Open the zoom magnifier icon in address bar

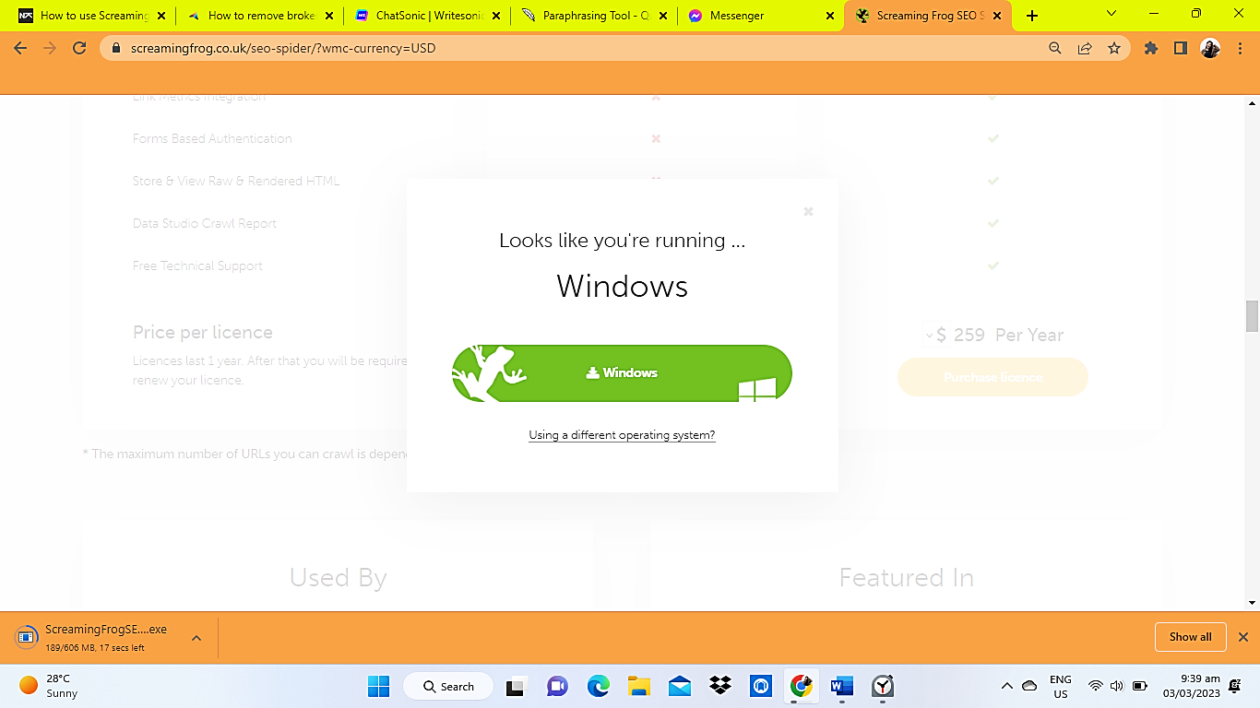click(1055, 48)
